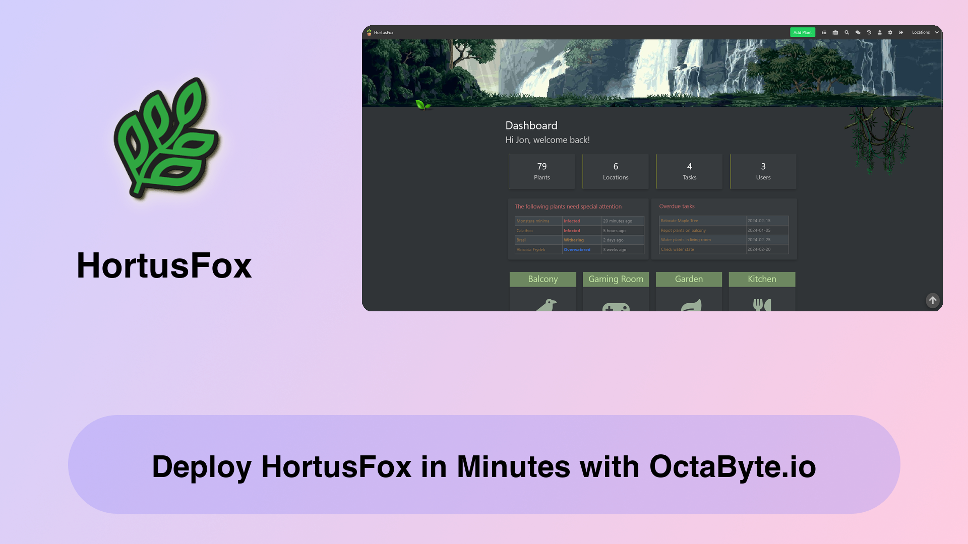Scroll up using the scroll button
This screenshot has width=968, height=544.
(932, 300)
